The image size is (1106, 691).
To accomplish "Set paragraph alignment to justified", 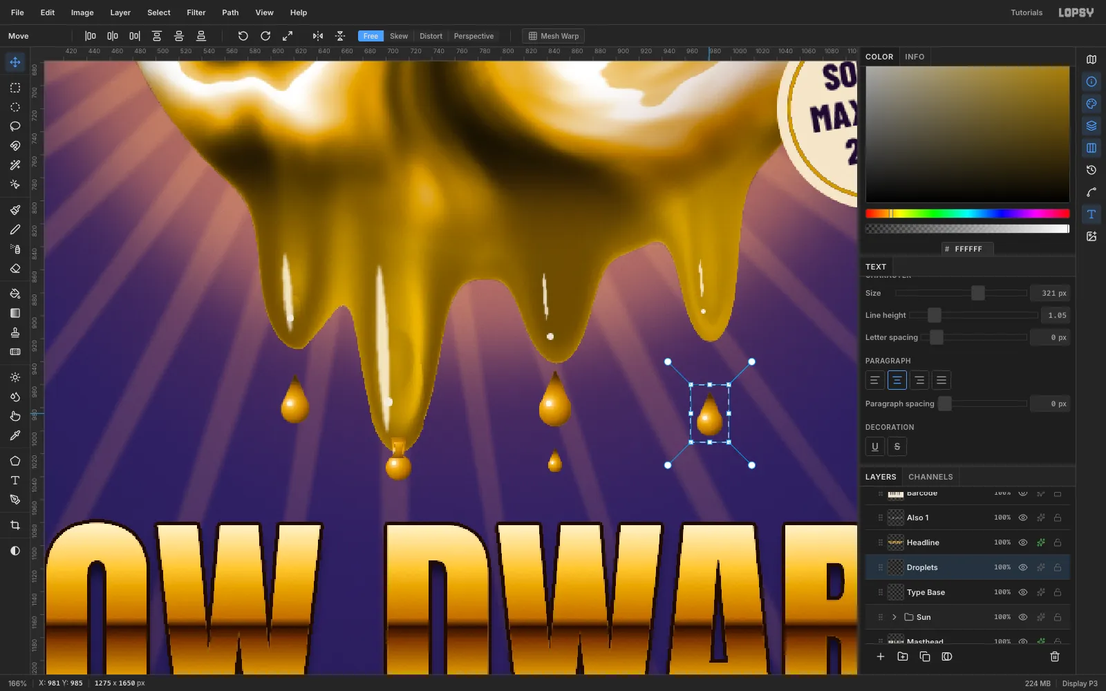I will [941, 380].
